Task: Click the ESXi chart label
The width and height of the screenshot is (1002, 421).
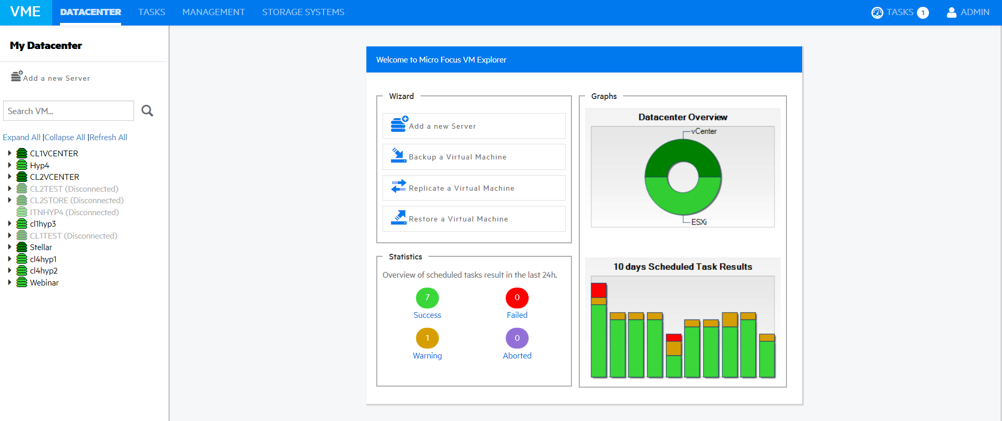Action: [699, 222]
